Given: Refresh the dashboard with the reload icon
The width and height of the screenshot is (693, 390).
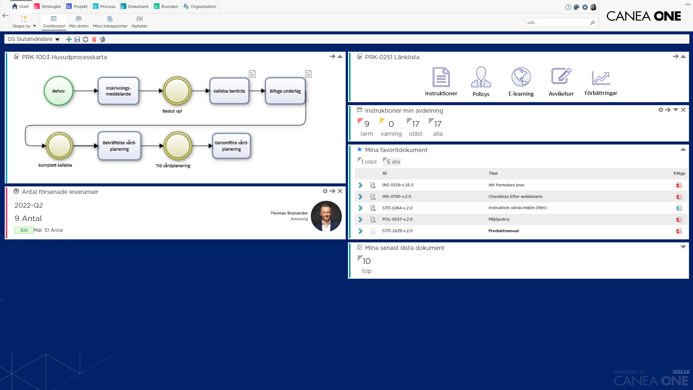Looking at the screenshot, I should (x=86, y=39).
